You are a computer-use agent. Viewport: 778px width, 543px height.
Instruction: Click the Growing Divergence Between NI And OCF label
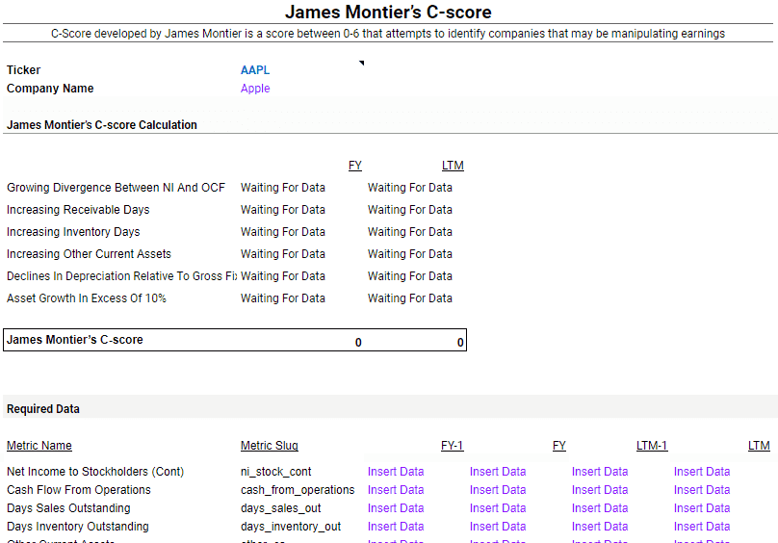click(x=116, y=188)
